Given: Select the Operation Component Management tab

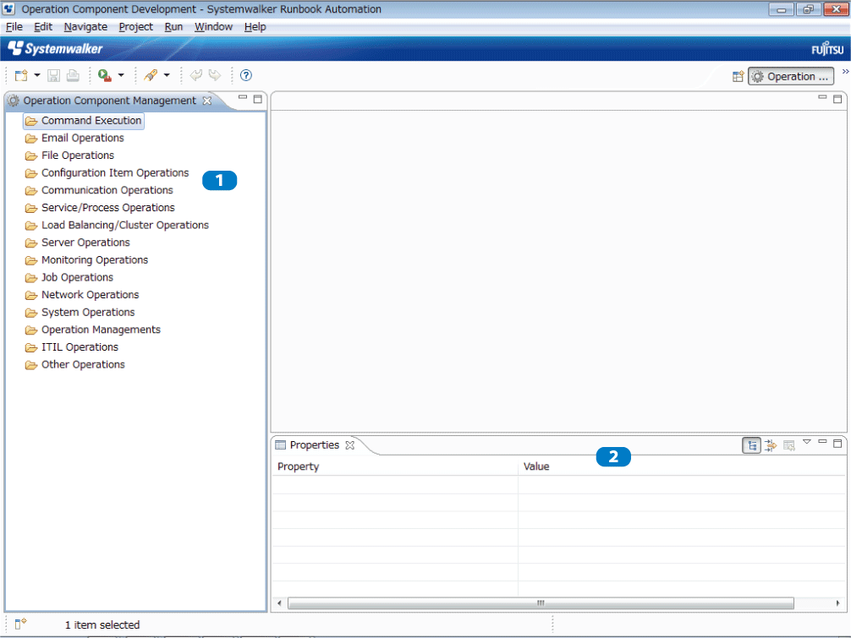Looking at the screenshot, I should tap(109, 101).
